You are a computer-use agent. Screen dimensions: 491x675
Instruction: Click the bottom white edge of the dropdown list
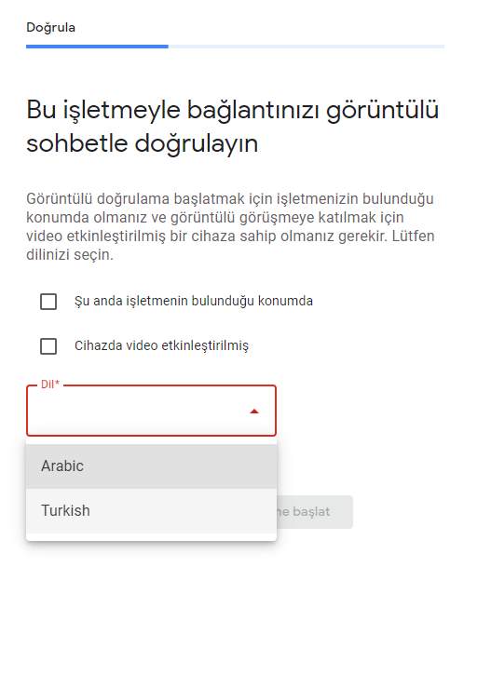point(151,537)
